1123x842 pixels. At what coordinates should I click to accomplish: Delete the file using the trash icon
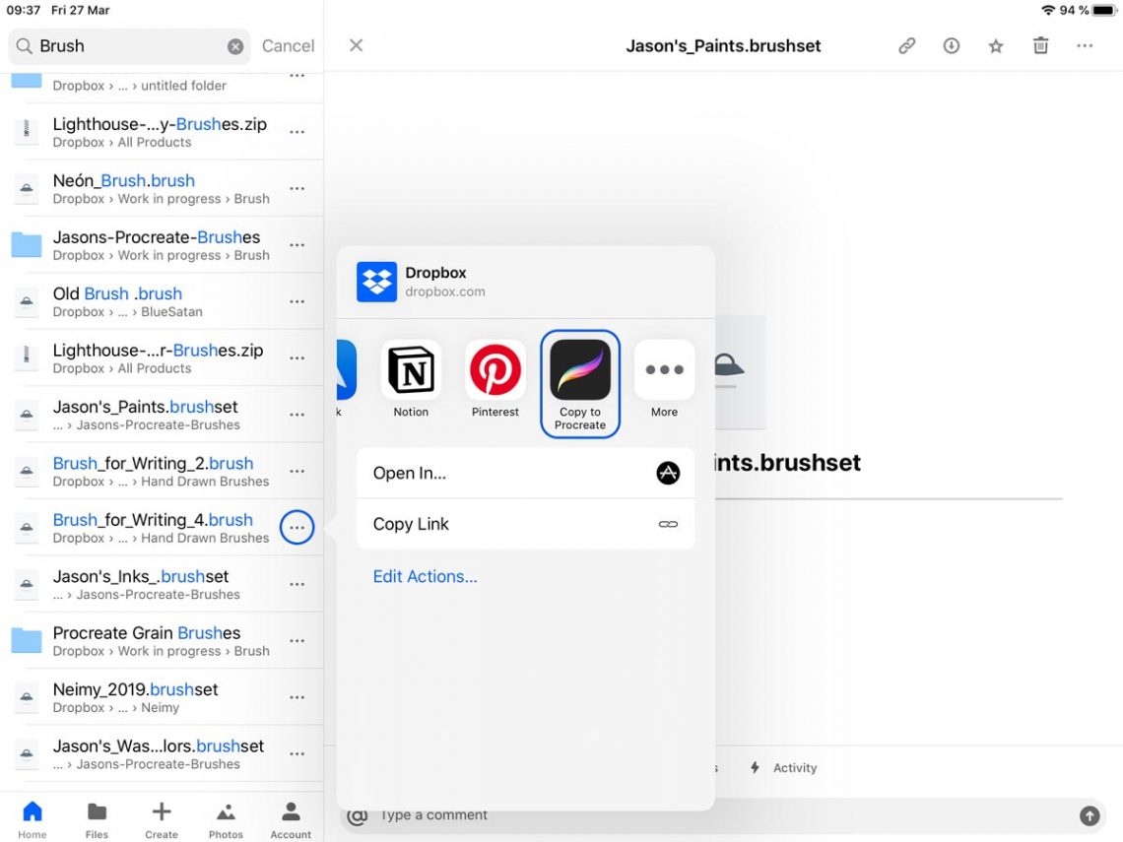(x=1039, y=45)
